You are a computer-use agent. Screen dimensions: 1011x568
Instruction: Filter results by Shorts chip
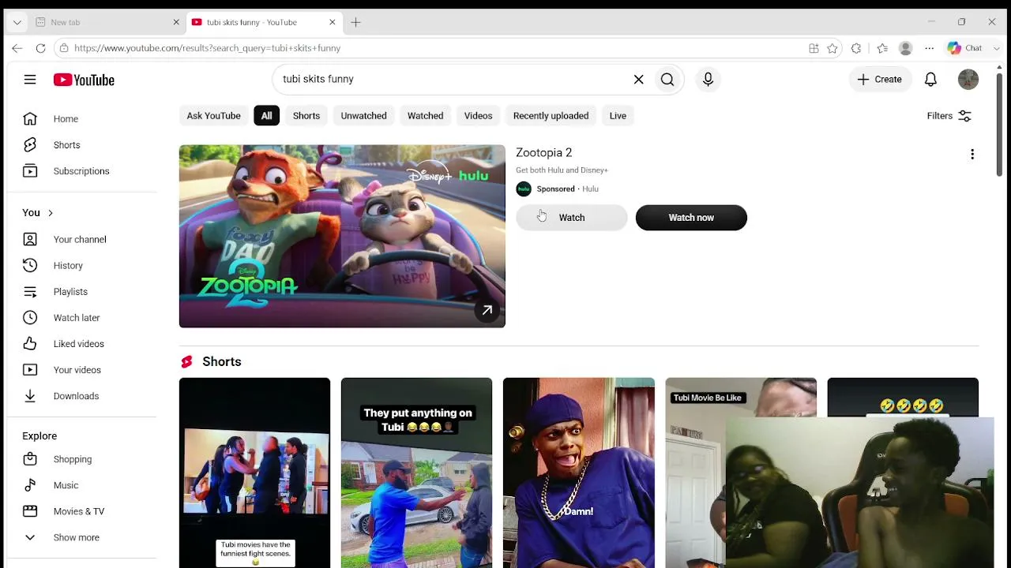(306, 116)
